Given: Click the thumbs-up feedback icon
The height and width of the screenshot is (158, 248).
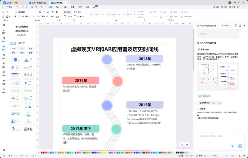Looking at the screenshot, I should 214,103.
